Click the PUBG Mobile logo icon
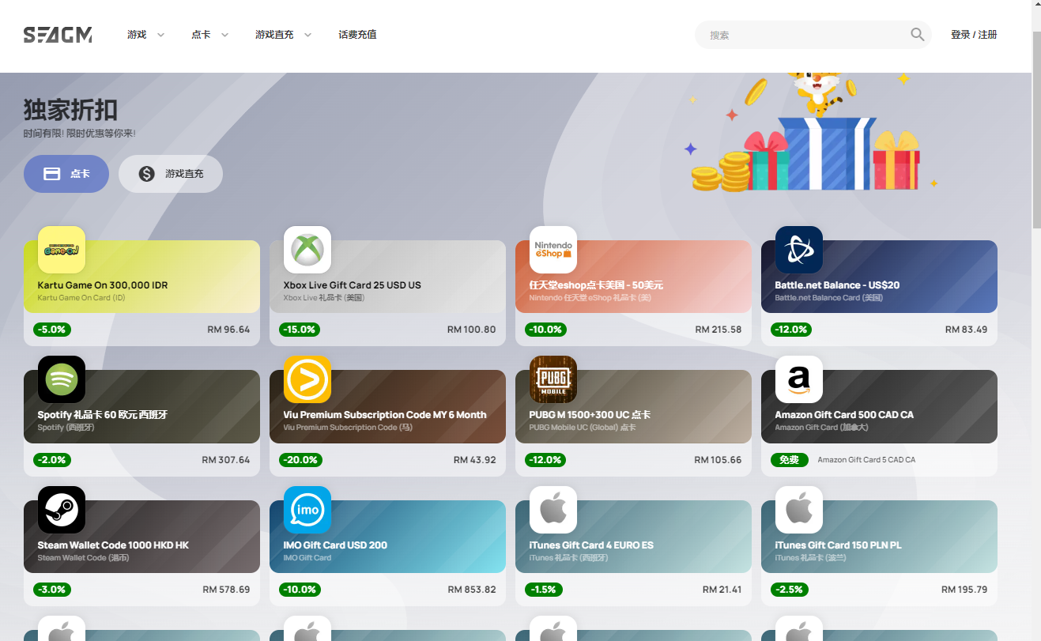 (553, 379)
